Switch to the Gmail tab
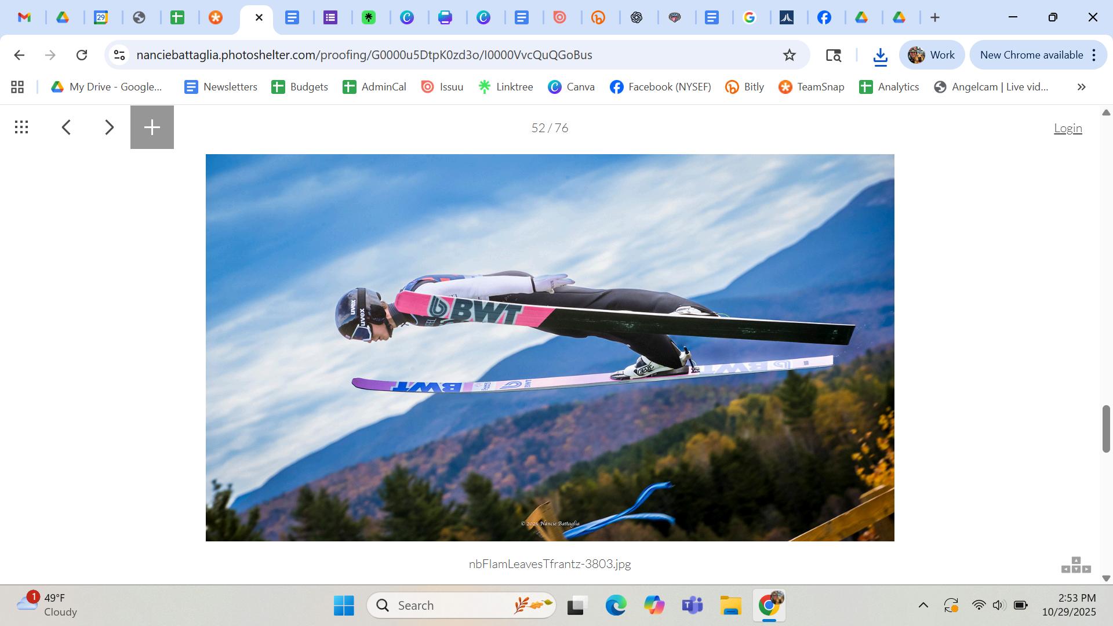The height and width of the screenshot is (626, 1113). [x=24, y=17]
